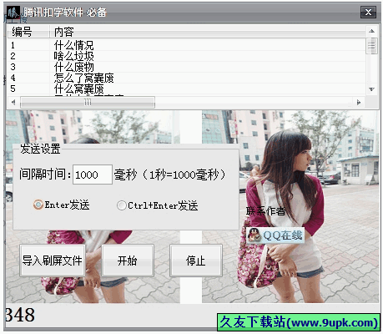Click the horizontal scroll right arrow
383x334 pixels.
[x=359, y=103]
